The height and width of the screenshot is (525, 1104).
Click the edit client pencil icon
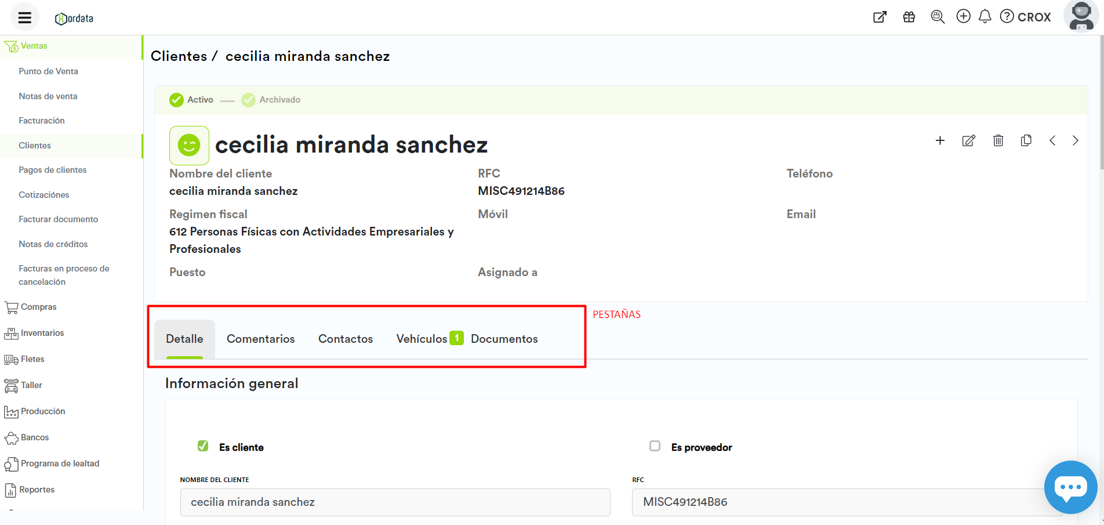click(x=968, y=141)
